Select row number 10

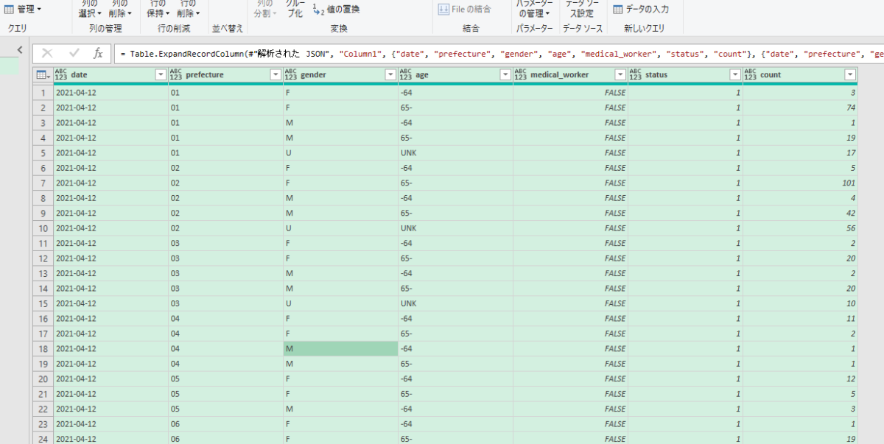coord(43,228)
